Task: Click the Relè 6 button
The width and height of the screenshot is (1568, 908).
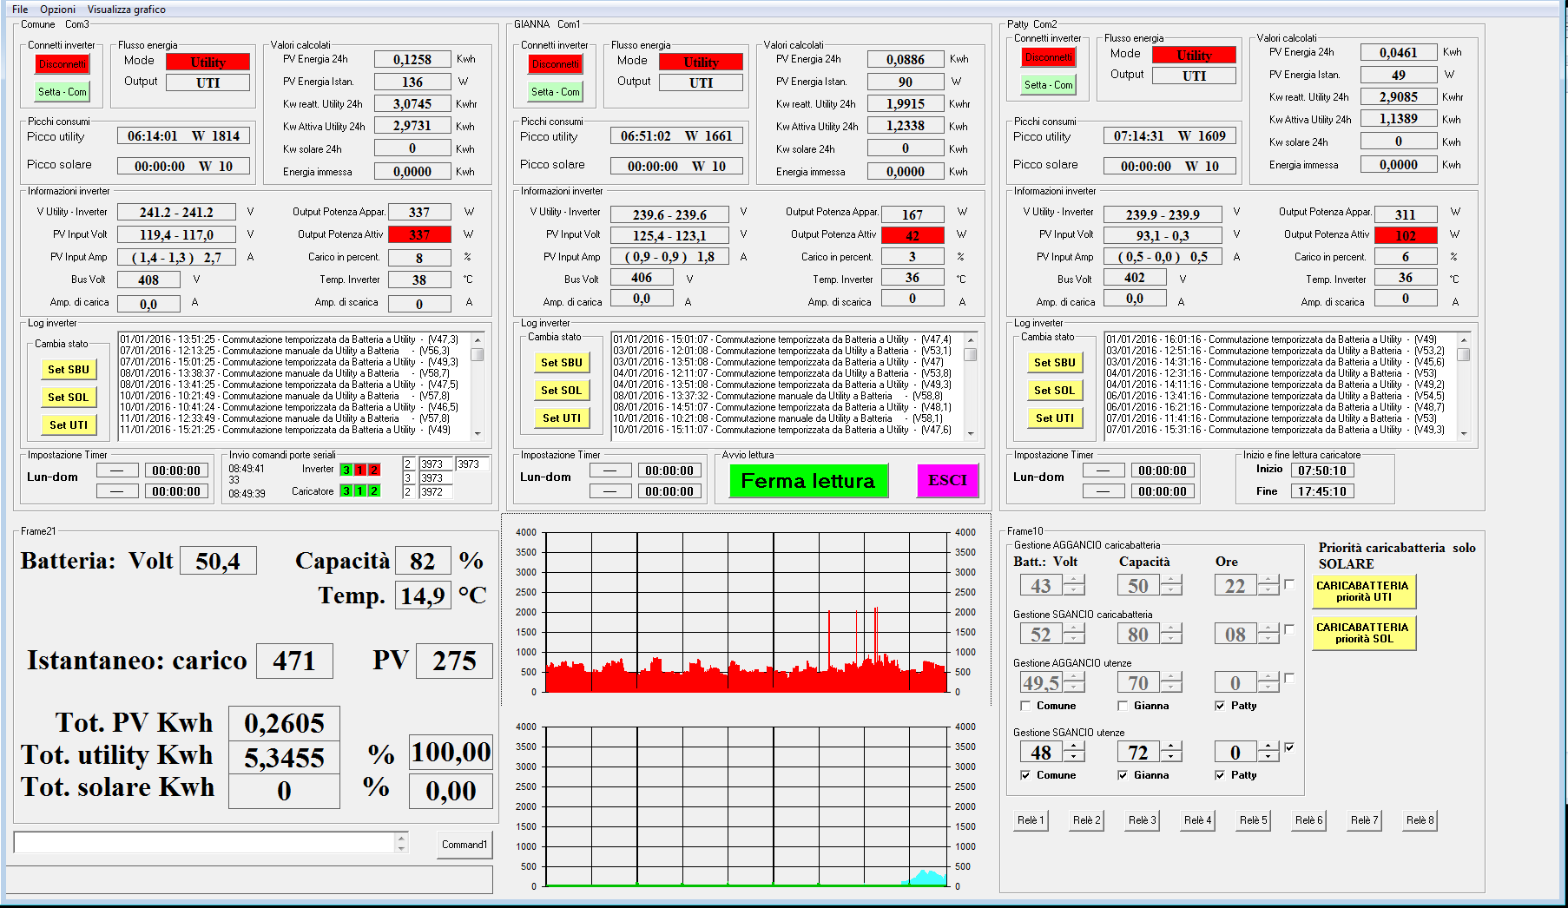Action: 1308,820
